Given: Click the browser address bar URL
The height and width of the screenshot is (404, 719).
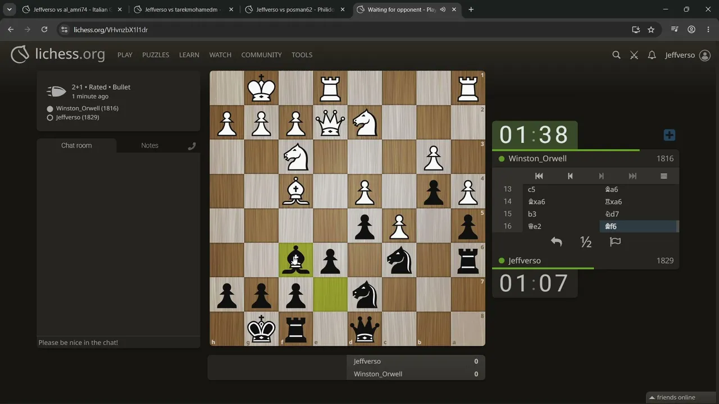Looking at the screenshot, I should tap(111, 30).
